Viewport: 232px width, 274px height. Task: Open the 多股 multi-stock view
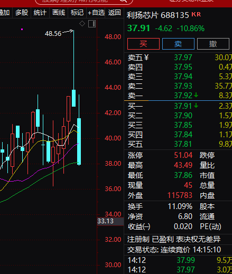[22, 13]
